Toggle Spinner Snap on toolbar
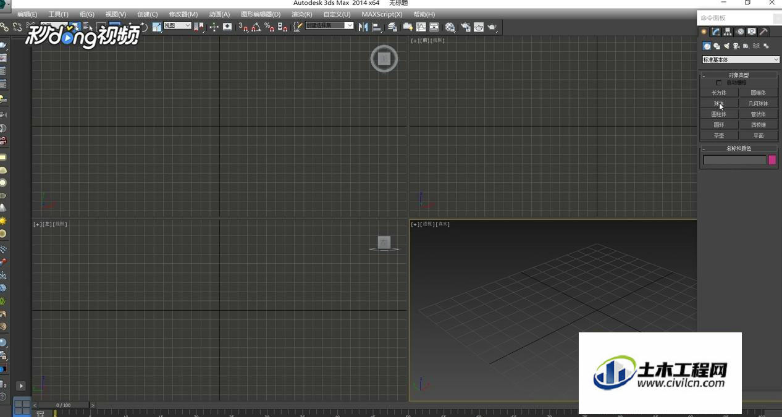The width and height of the screenshot is (782, 417). tap(283, 27)
